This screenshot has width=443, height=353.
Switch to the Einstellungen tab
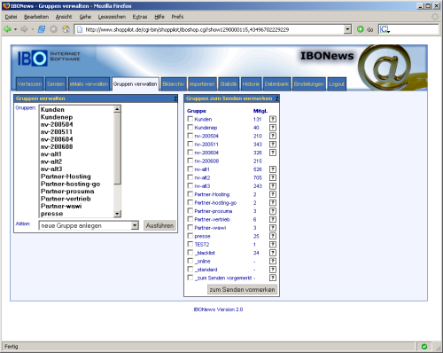coord(309,84)
